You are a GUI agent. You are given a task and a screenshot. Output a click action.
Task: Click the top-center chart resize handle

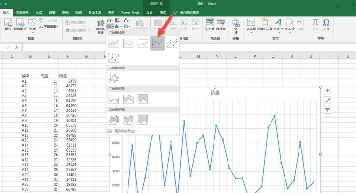(x=215, y=87)
